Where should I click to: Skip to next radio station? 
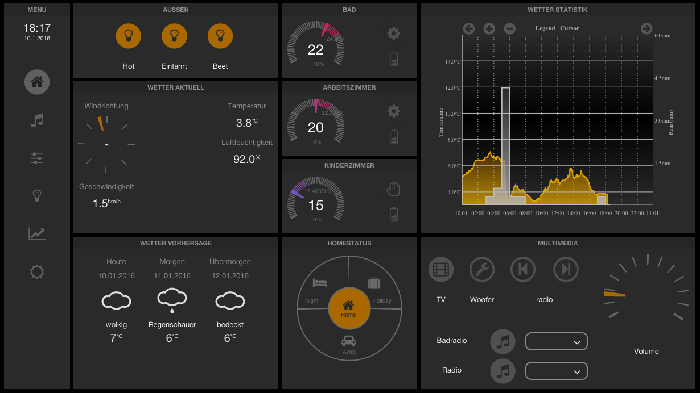point(566,269)
